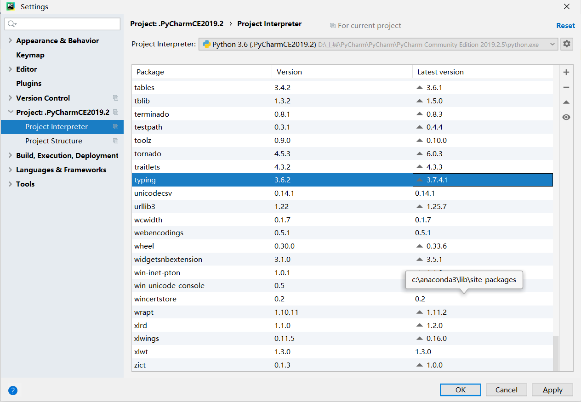The width and height of the screenshot is (581, 402).
Task: Select the tornado package row
Action: tap(202, 153)
